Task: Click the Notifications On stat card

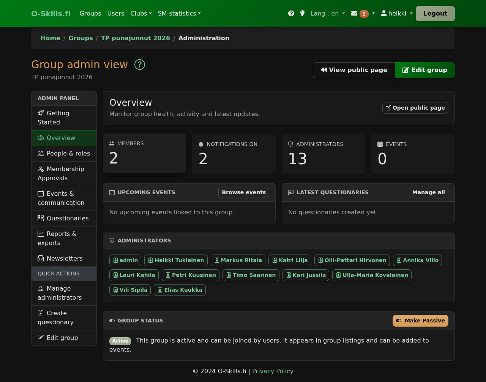Action: point(234,154)
